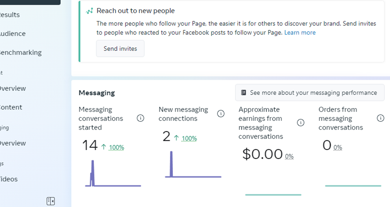Click info icon for Approximate earnings
This screenshot has width=390, height=207.
[x=301, y=123]
